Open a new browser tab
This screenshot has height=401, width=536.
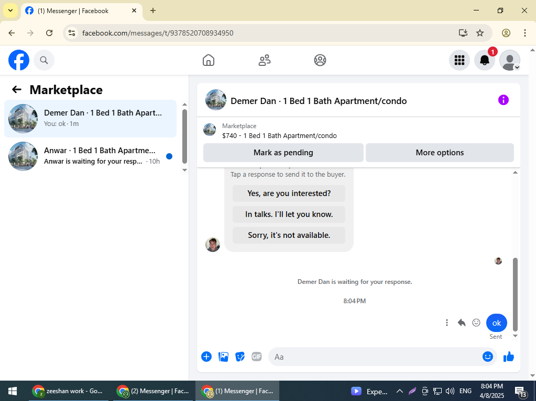pos(153,10)
